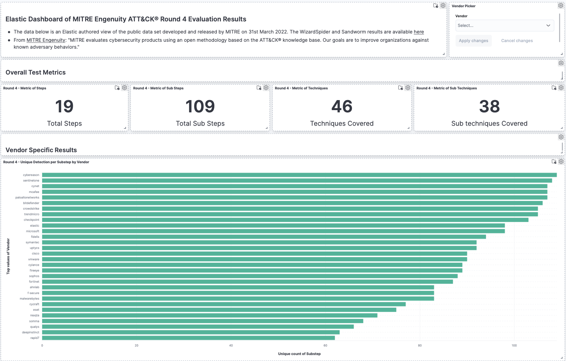Viewport: 566px width, 361px height.
Task: Click the crowdstrike bar in the chart
Action: click(290, 209)
